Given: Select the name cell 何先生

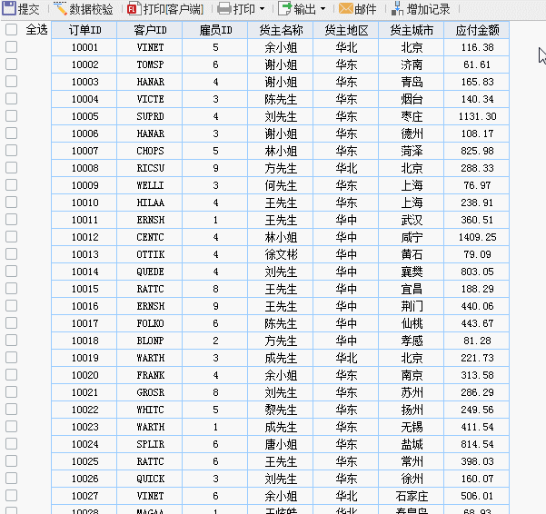Looking at the screenshot, I should pyautogui.click(x=281, y=185).
